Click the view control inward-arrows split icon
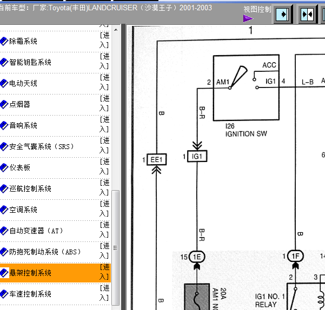The height and width of the screenshot is (310, 325). click(x=308, y=15)
